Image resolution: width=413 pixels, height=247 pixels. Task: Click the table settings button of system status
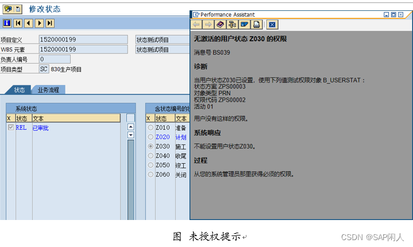(x=130, y=118)
